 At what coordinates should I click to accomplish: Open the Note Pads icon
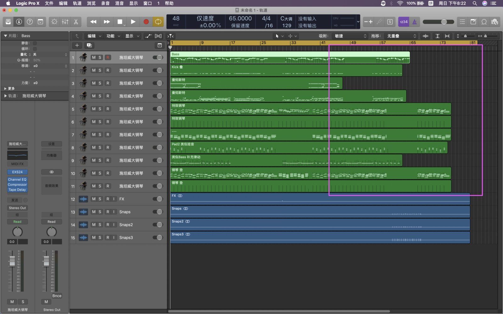click(473, 22)
